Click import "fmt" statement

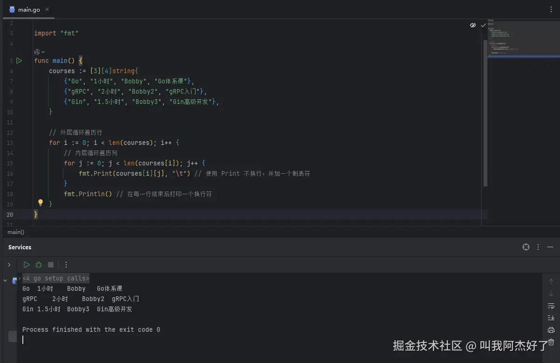click(x=56, y=33)
